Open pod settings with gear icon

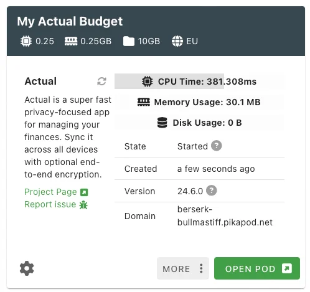[27, 268]
